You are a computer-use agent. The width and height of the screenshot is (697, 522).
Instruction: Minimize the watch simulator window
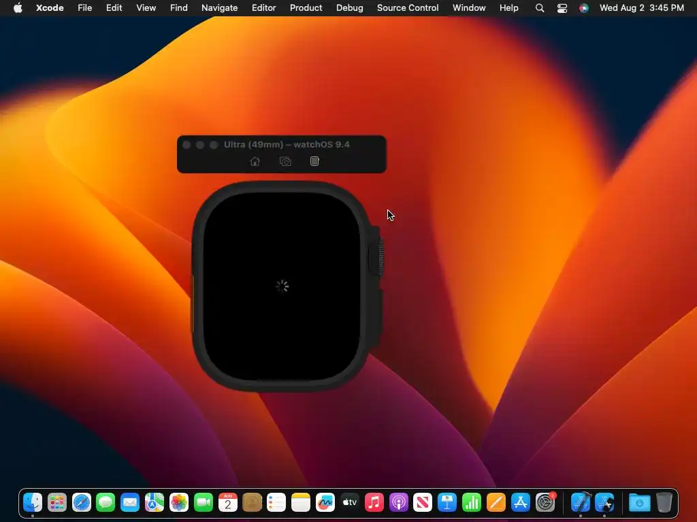(200, 145)
